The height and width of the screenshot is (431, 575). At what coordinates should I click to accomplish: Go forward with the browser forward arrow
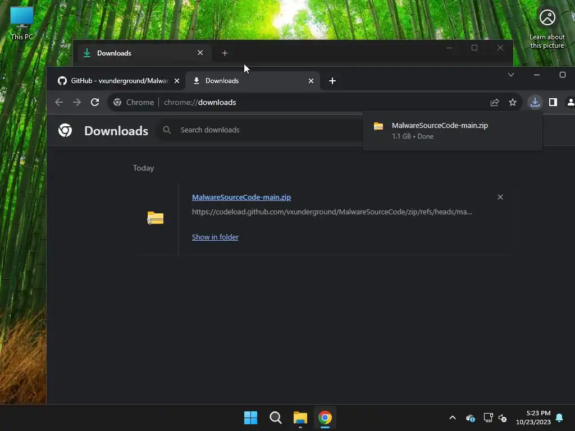(x=76, y=102)
